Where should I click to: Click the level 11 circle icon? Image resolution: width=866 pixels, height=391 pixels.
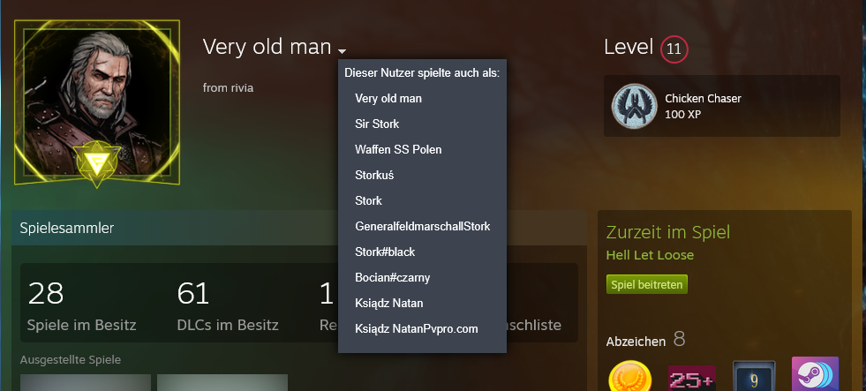(674, 49)
